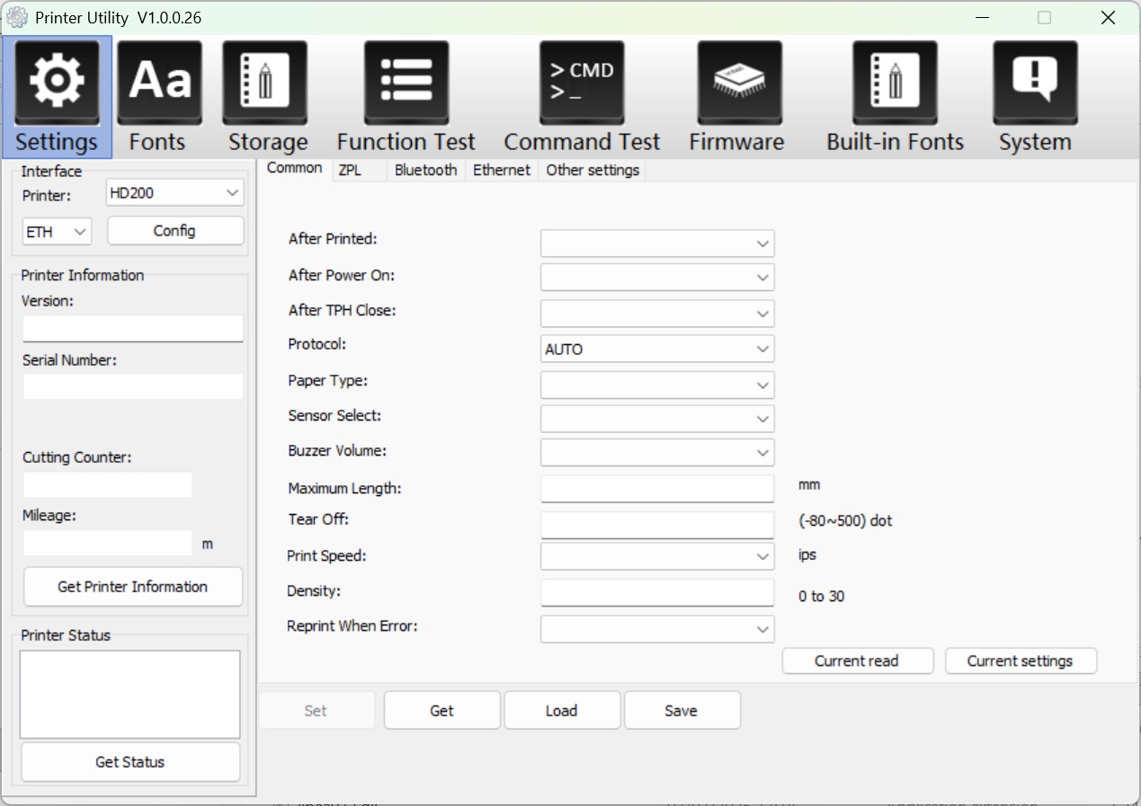Focus the Density input field
This screenshot has height=806, width=1141.
[x=656, y=592]
